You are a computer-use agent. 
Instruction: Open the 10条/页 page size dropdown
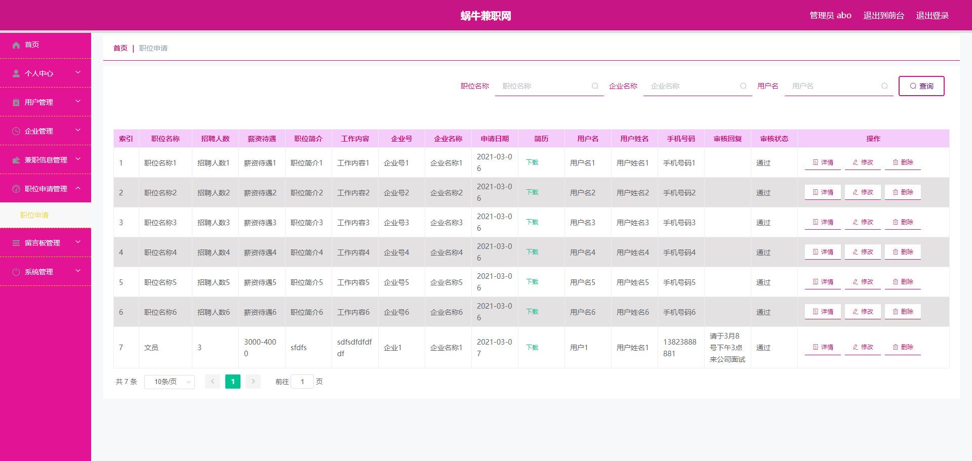pyautogui.click(x=170, y=382)
